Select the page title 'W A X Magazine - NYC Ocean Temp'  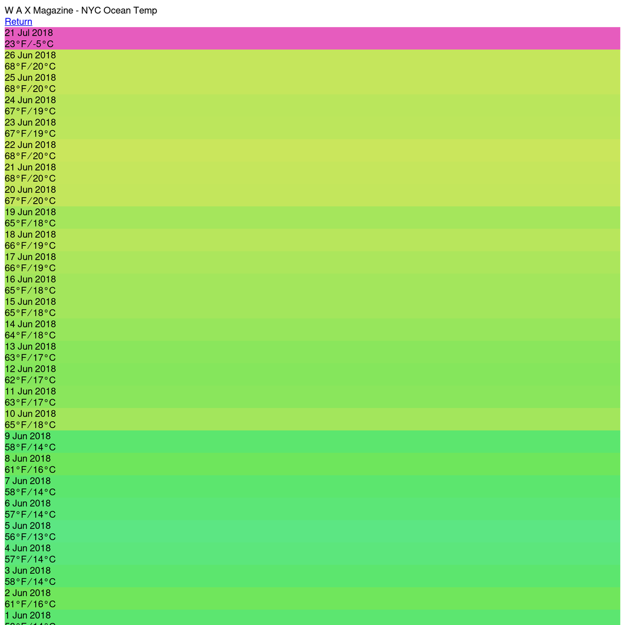[81, 11]
